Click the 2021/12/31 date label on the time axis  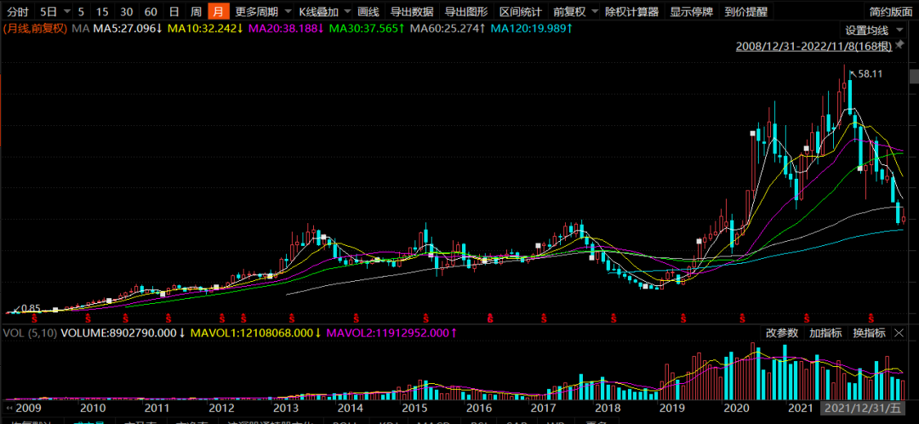[x=866, y=410]
